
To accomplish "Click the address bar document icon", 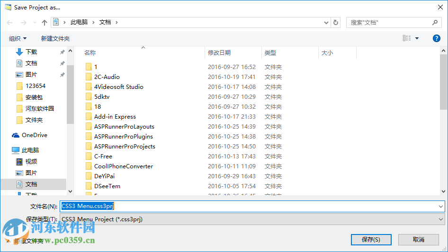I will 56,22.
